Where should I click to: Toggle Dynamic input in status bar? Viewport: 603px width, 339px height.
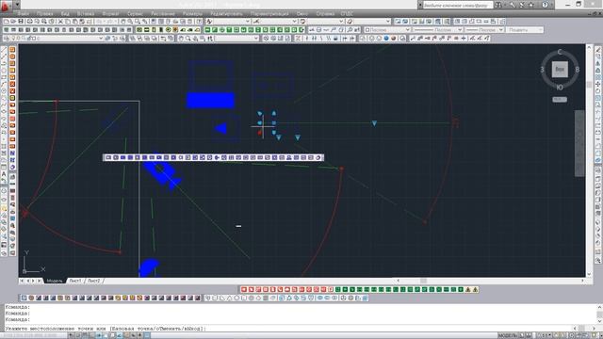(134, 335)
